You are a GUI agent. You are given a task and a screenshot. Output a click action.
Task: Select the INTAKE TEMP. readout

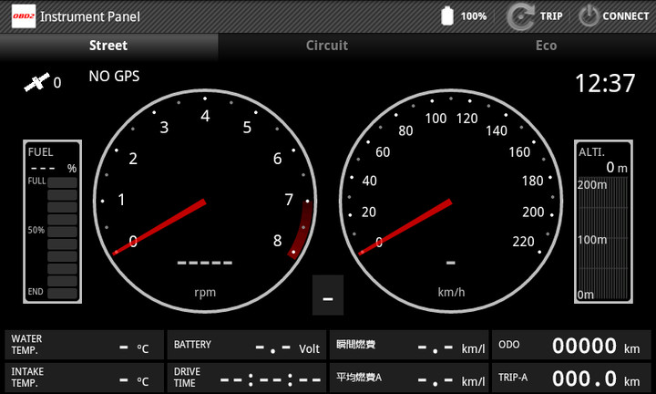[84, 378]
